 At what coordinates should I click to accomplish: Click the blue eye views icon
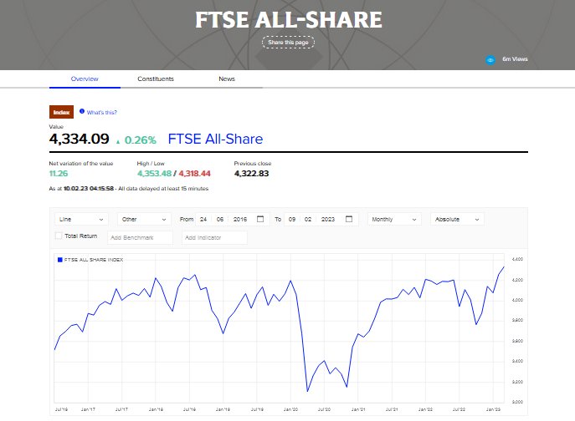coord(490,59)
